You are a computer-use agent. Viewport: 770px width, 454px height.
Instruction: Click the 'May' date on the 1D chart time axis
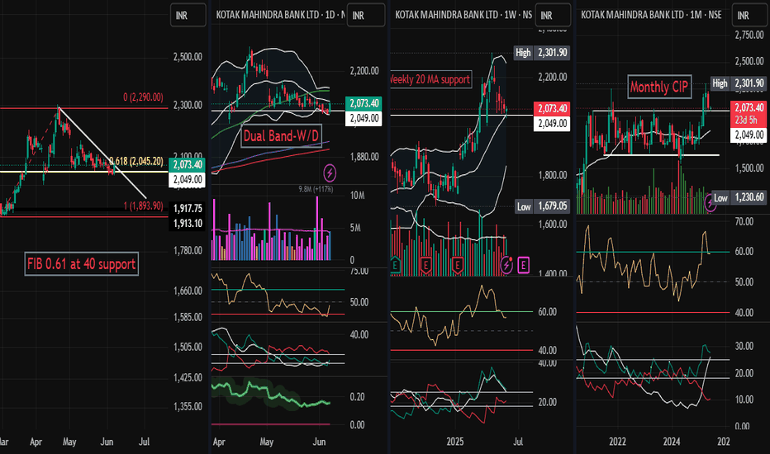[x=266, y=442]
